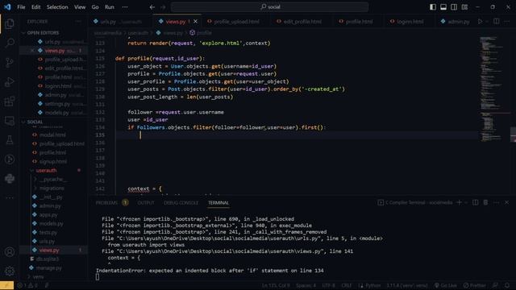Open the Selection menu
Image resolution: width=516 pixels, height=290 pixels.
[x=57, y=7]
